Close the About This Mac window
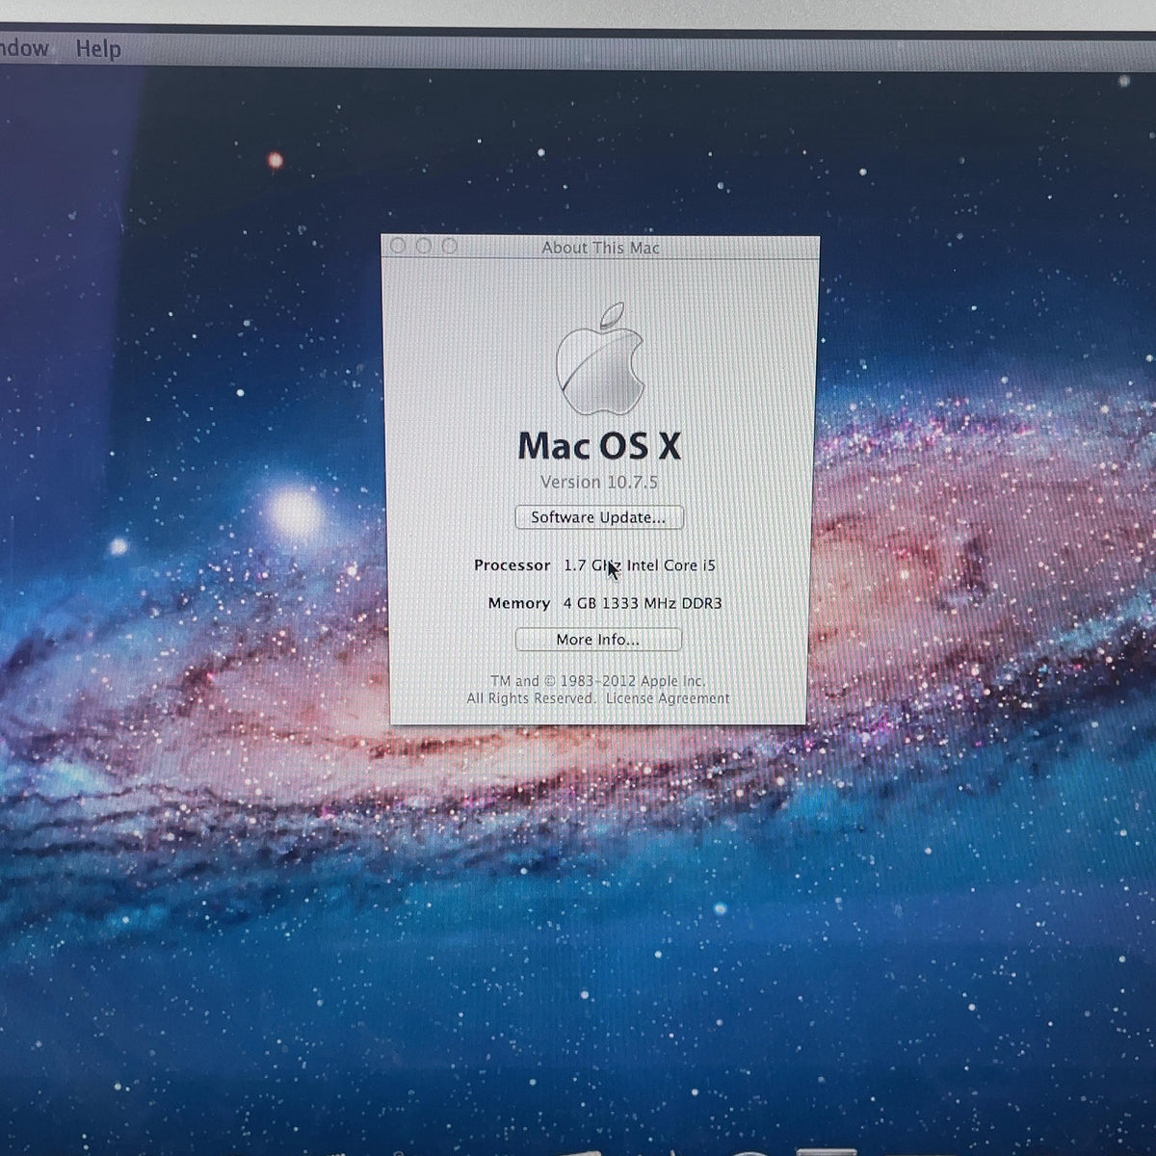Screen dimensions: 1156x1156 click(x=398, y=246)
